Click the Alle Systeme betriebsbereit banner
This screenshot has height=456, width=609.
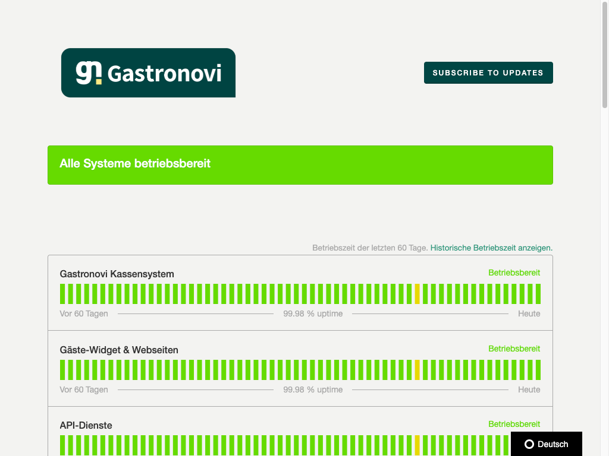pyautogui.click(x=300, y=165)
